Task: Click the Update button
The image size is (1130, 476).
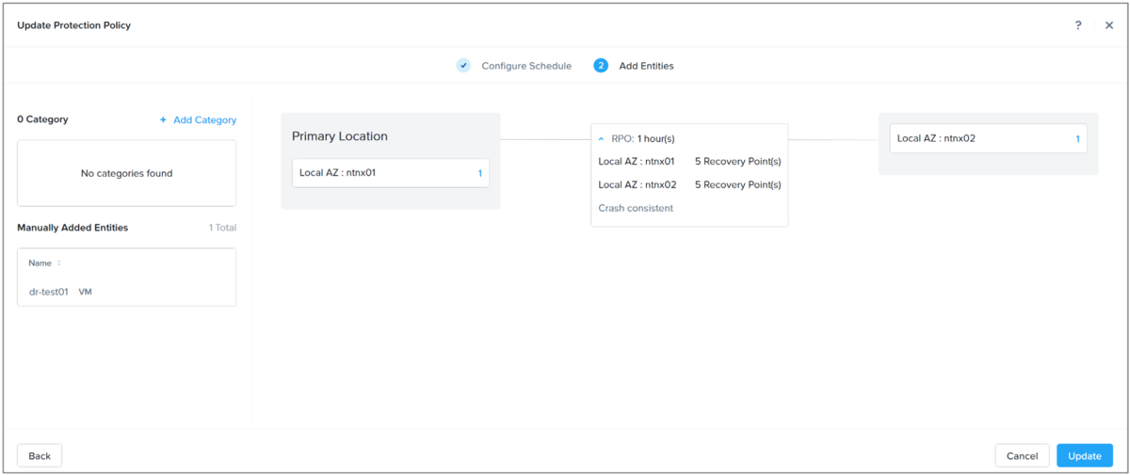Action: click(1085, 455)
